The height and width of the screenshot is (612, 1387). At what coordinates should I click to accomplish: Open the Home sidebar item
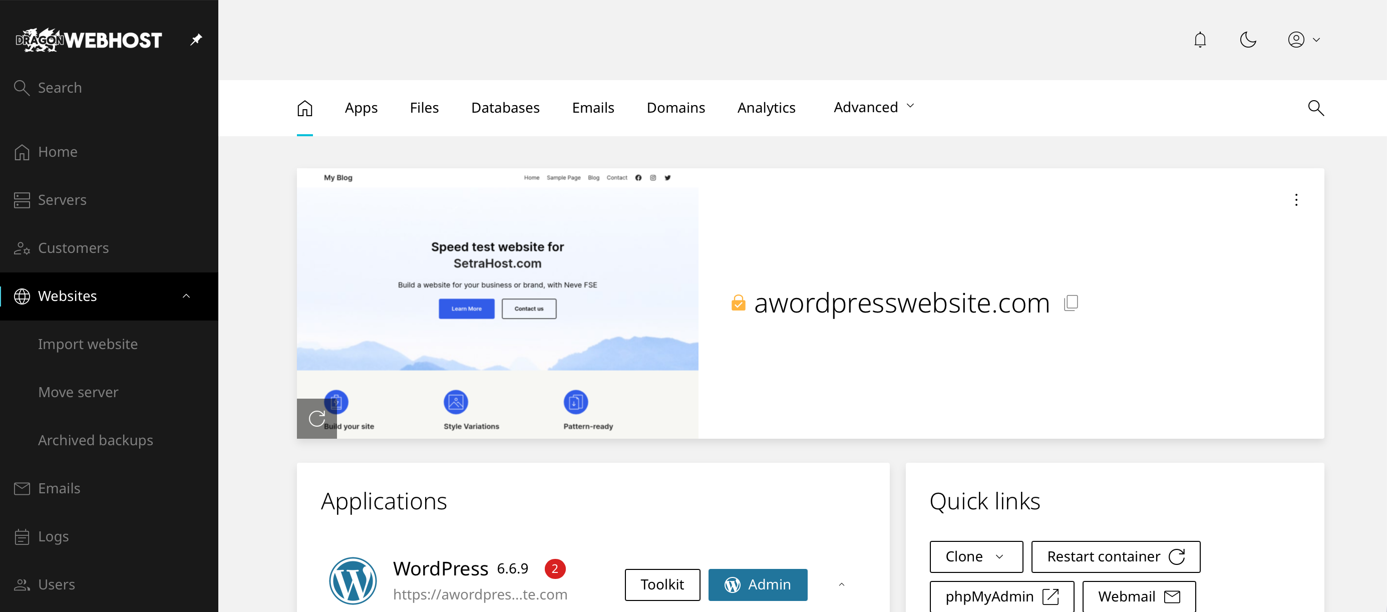click(109, 152)
